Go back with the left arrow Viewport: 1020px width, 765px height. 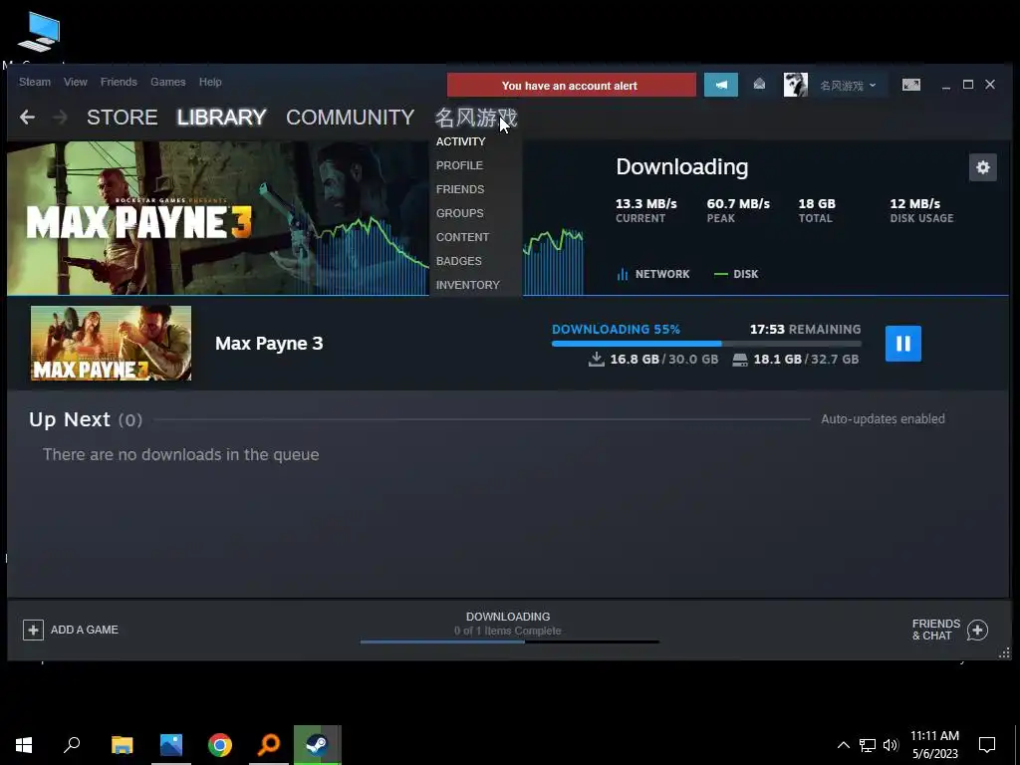click(27, 118)
